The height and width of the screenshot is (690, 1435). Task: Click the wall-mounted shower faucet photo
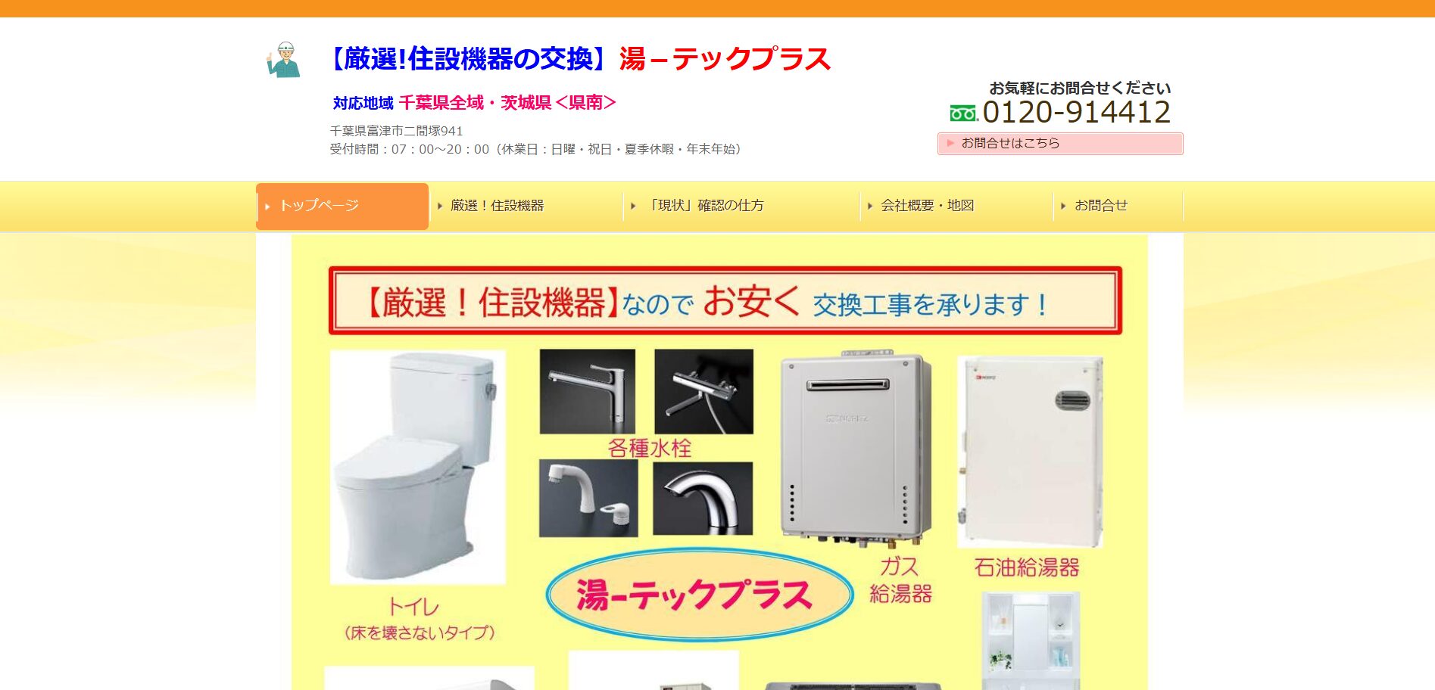(703, 391)
